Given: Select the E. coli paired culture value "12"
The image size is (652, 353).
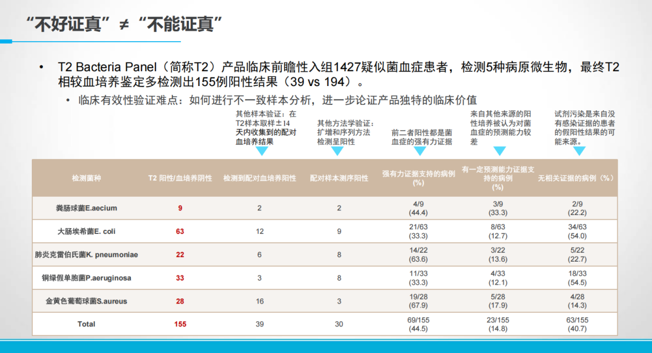Looking at the screenshot, I should 260,232.
